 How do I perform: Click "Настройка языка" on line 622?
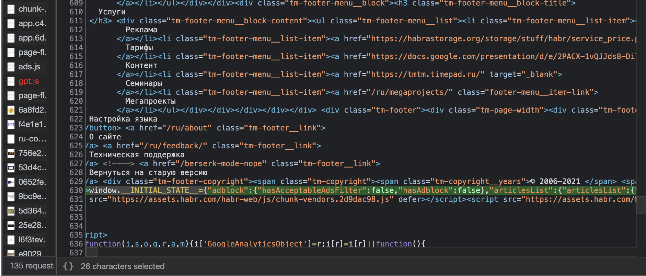[x=123, y=119]
